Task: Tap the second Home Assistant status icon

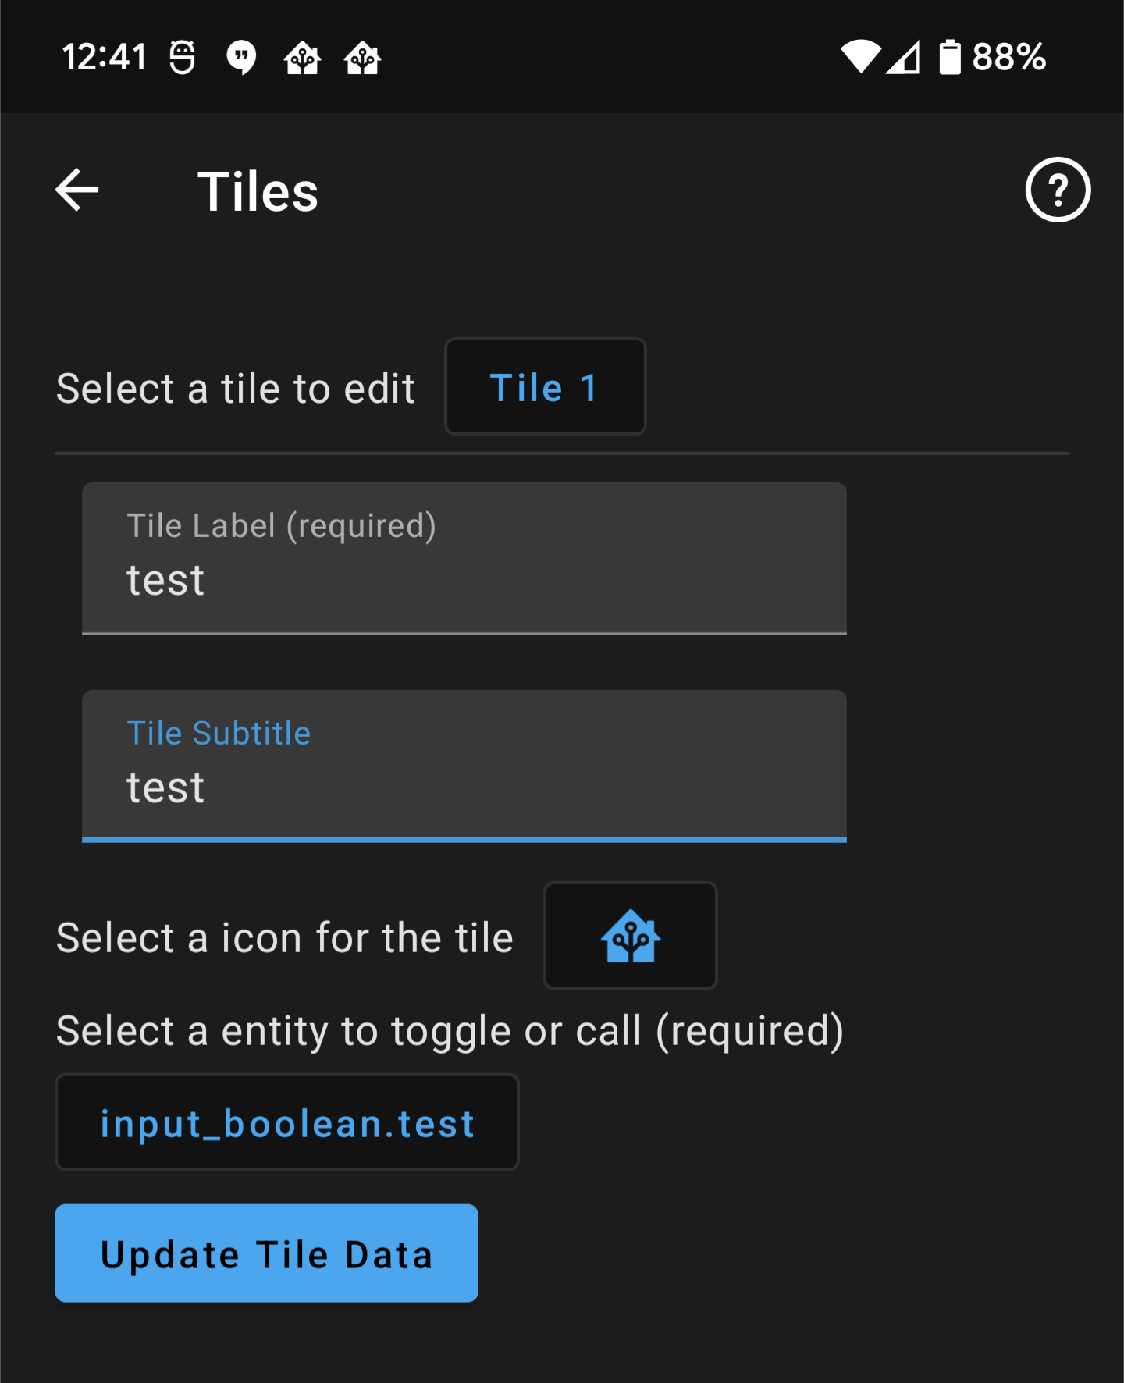Action: coord(362,59)
